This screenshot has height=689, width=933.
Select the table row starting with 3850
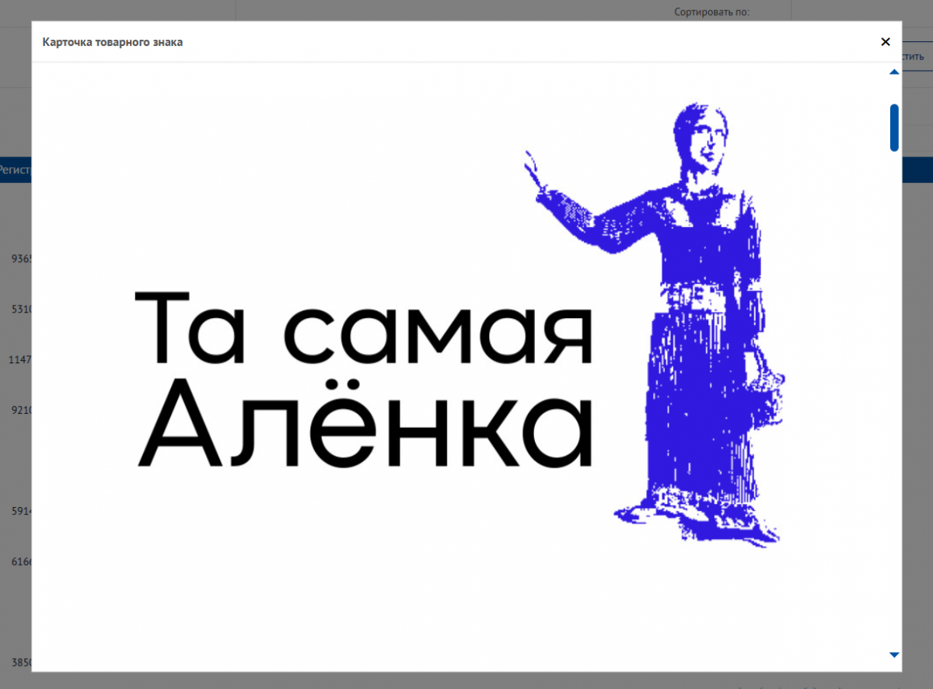[x=20, y=663]
